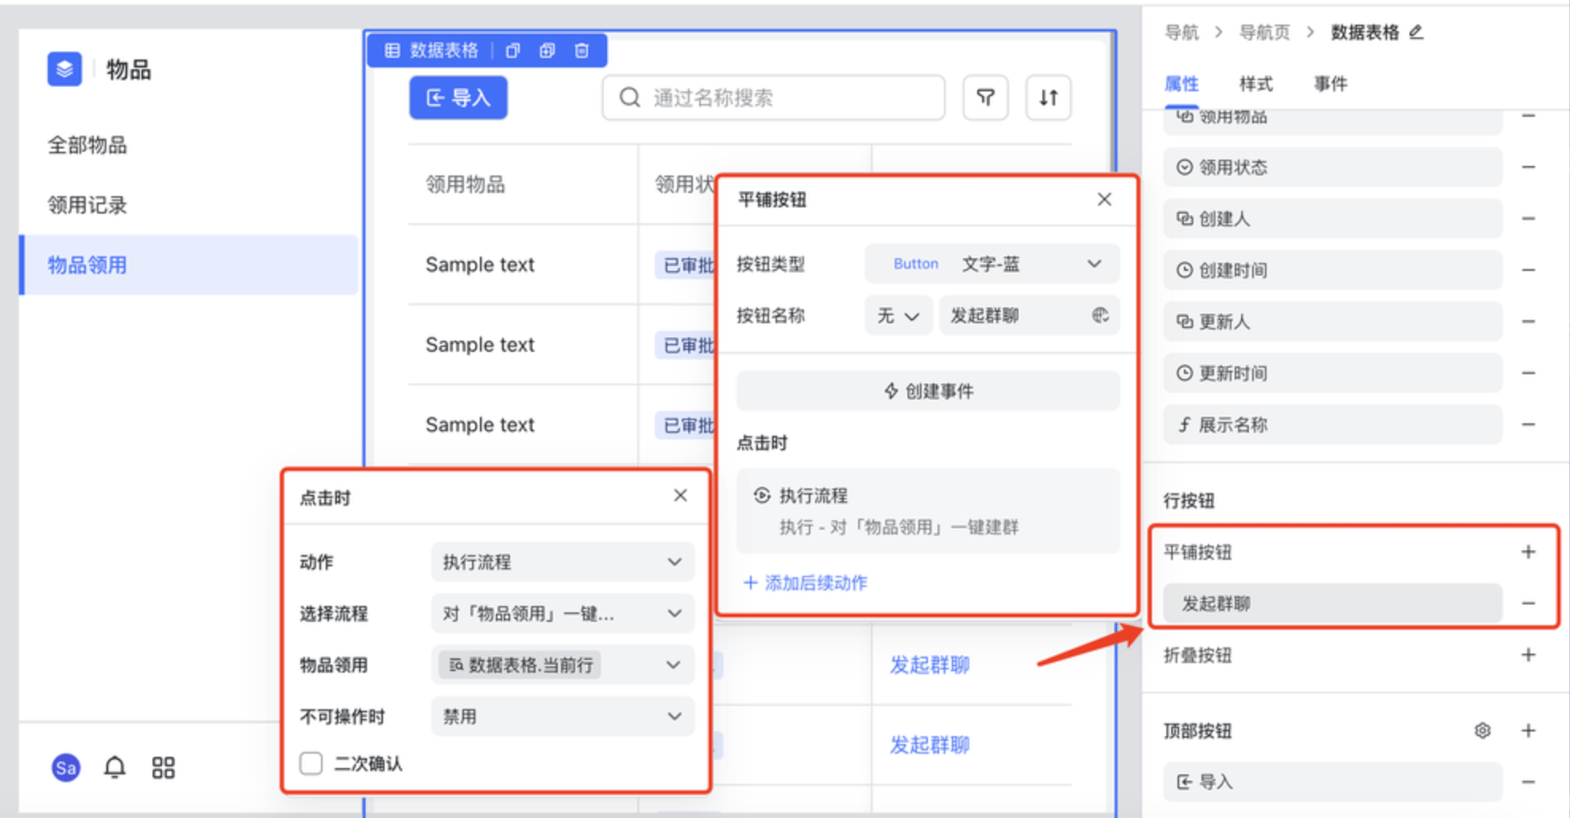This screenshot has height=818, width=1570.
Task: Select the 更新人 column item
Action: coord(1332,322)
